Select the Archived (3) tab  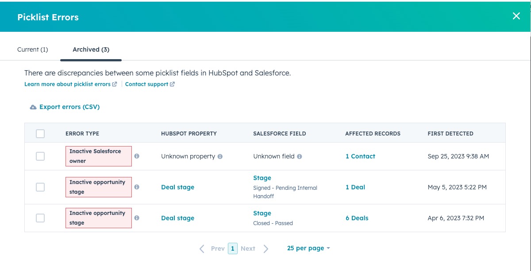click(x=91, y=49)
